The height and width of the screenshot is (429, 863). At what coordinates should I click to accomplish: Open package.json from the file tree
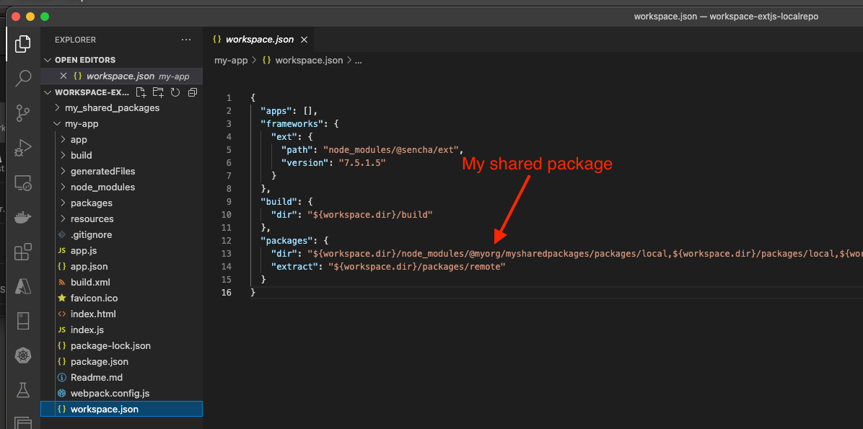(x=99, y=362)
